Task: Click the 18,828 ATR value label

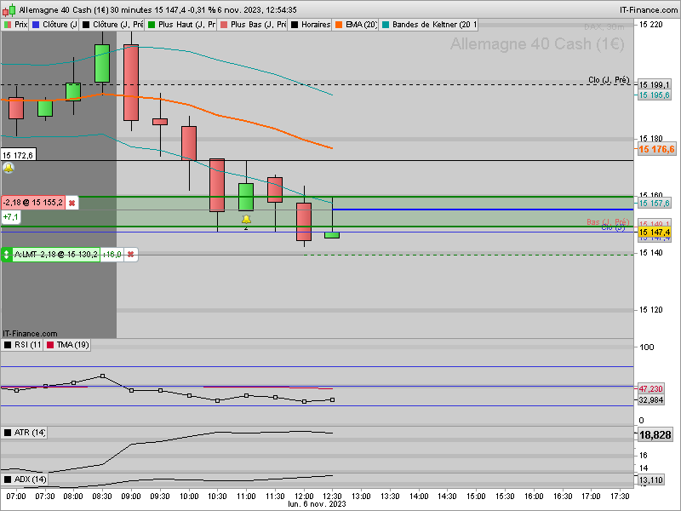Action: click(655, 435)
